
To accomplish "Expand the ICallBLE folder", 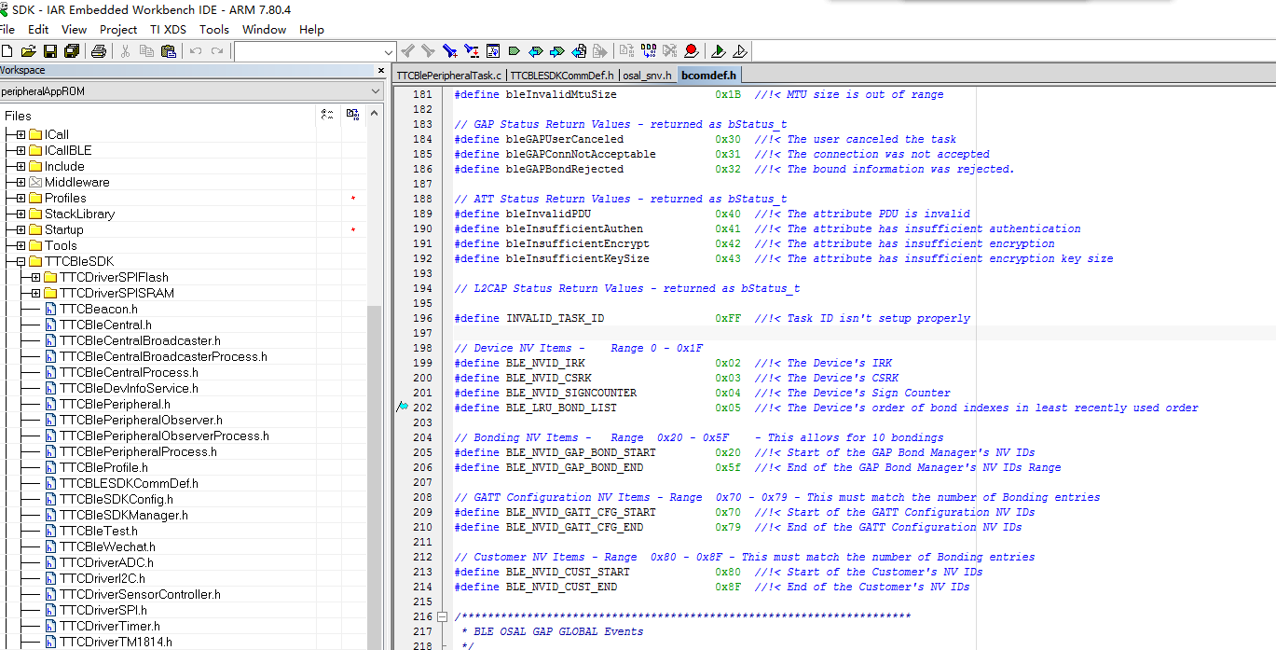I will click(21, 150).
